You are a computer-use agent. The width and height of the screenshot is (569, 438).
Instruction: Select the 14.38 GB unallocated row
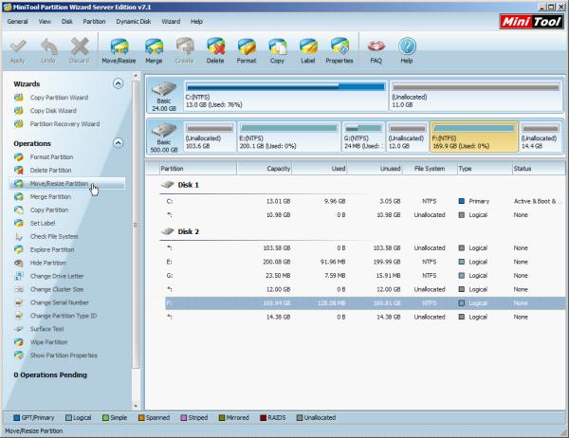(x=363, y=317)
